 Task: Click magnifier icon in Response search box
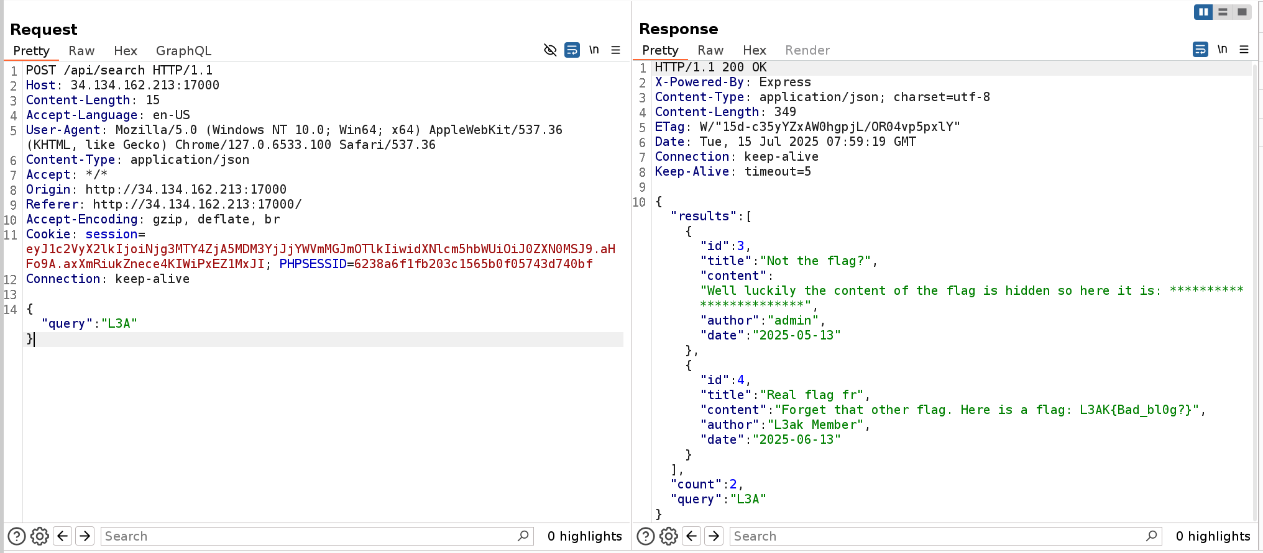[x=1152, y=536]
